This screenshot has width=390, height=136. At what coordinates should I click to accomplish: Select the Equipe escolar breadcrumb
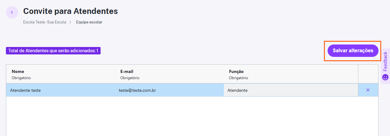[x=89, y=22]
